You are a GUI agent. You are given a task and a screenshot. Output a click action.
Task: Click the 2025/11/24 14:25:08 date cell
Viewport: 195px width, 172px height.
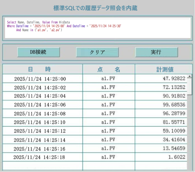click(40, 114)
